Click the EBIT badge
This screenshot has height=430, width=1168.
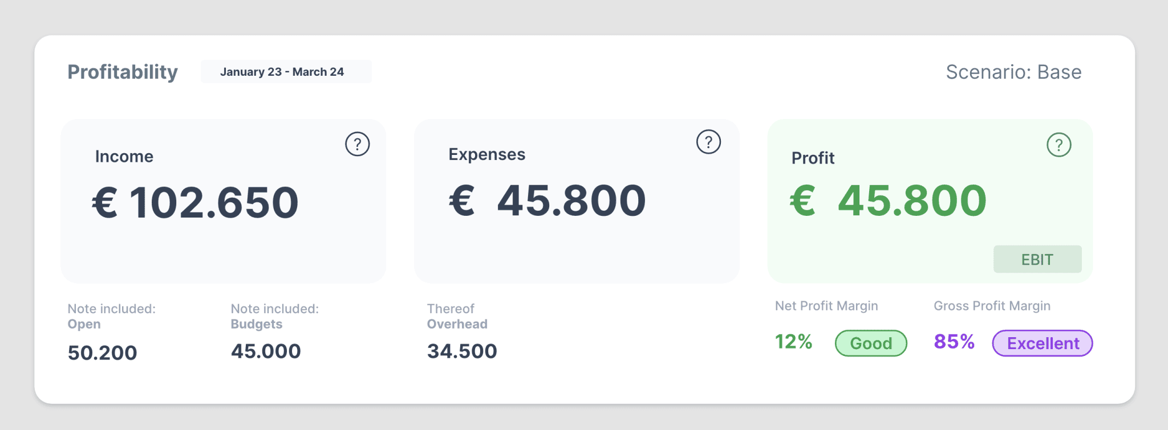pos(1037,260)
